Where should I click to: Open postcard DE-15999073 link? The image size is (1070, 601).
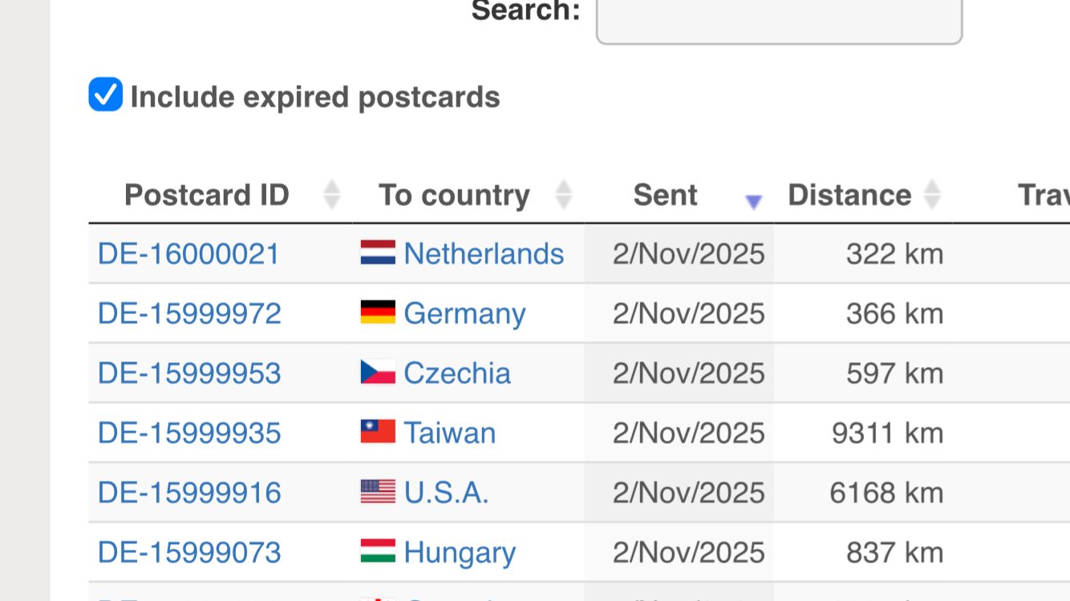coord(189,552)
